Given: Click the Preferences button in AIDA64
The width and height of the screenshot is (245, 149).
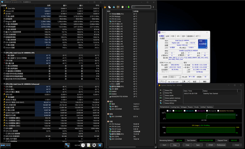Looking at the screenshot, I should 221,145.
